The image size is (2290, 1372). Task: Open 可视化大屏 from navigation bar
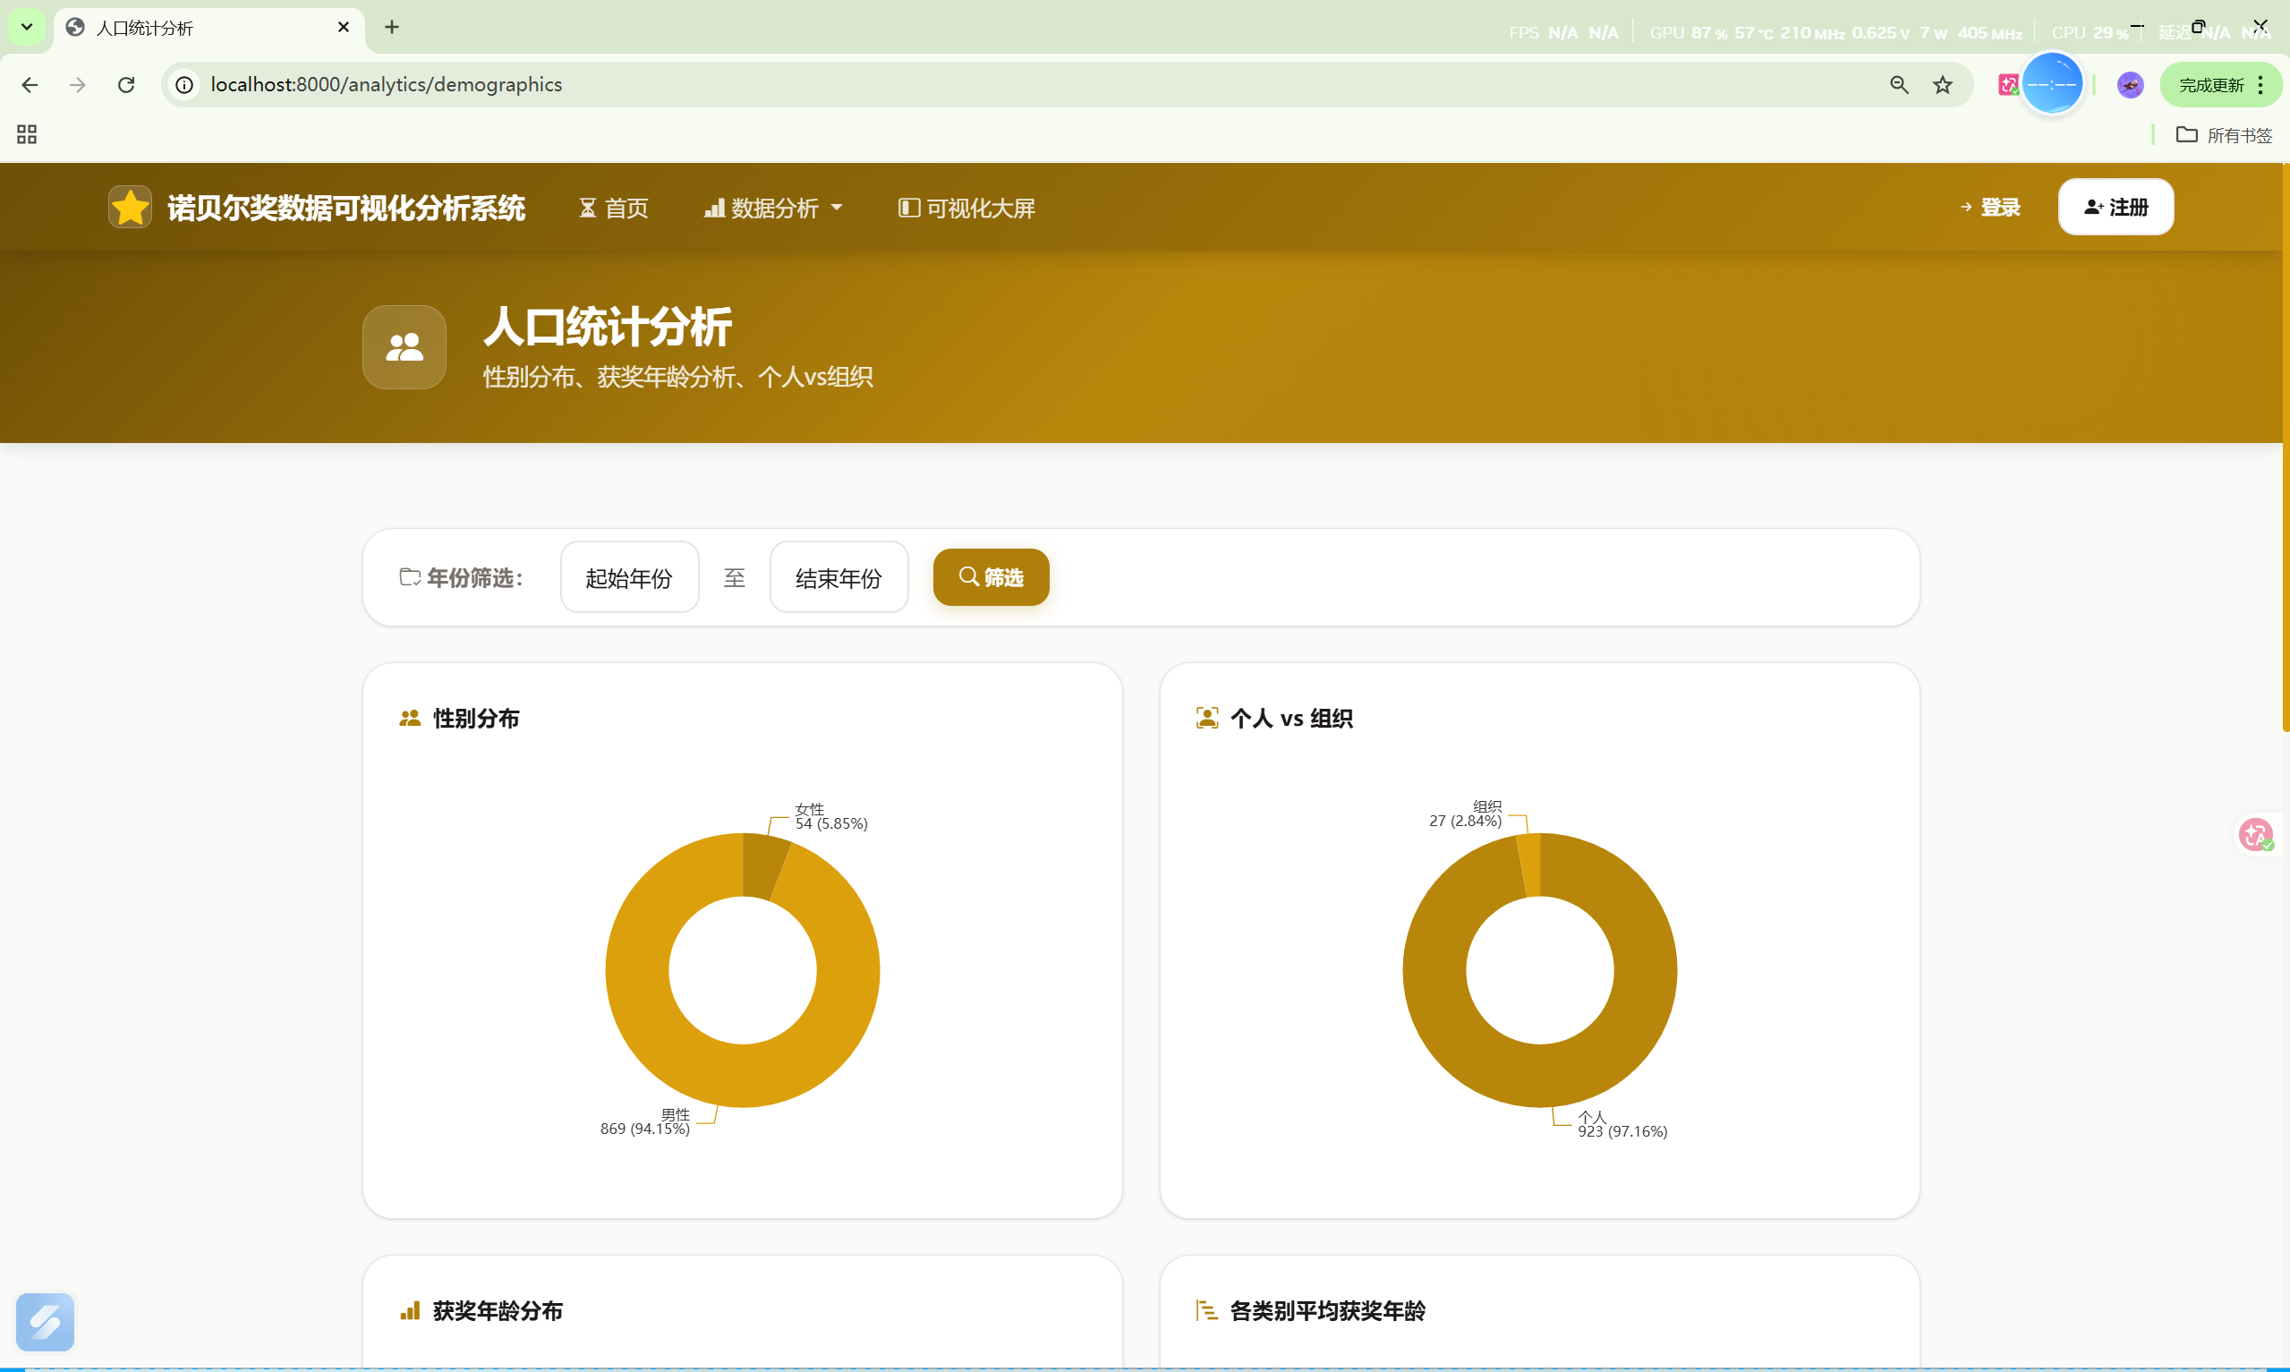tap(966, 208)
